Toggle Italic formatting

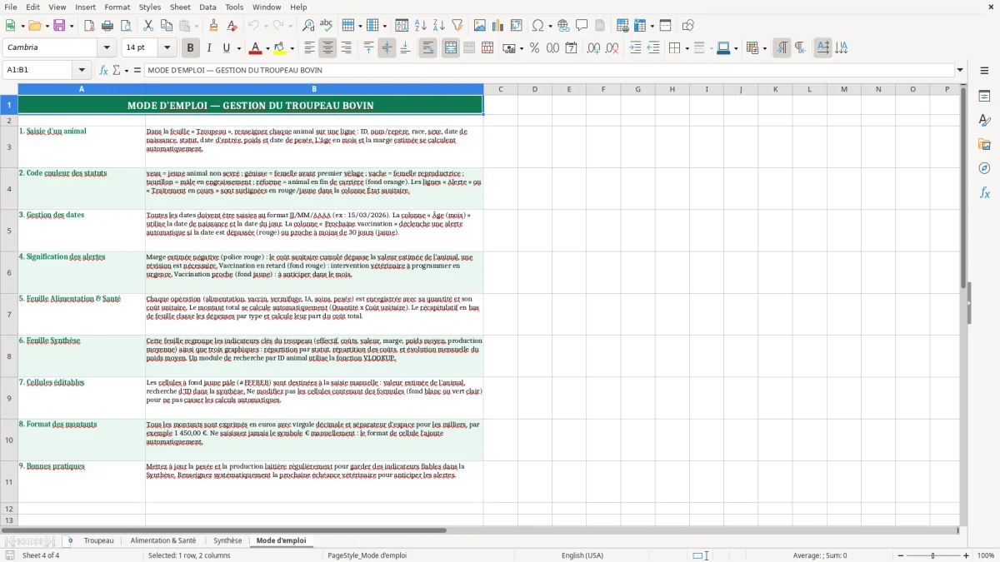(208, 48)
